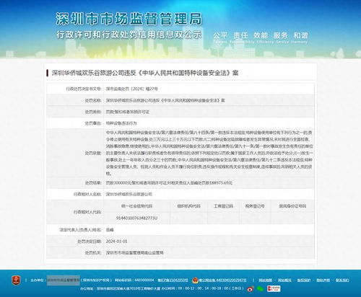Click the 深圳市市场监督管理局 banner title
361x297 pixels.
tap(129, 19)
